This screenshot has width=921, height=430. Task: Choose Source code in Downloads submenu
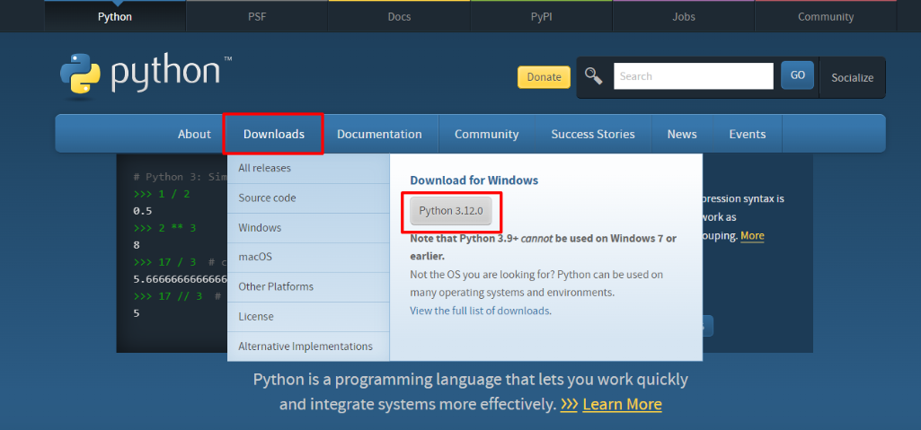click(308, 198)
